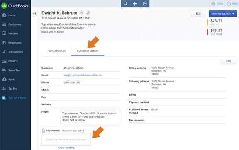Screen dimensions: 239x150
Task: Click Customers icon in sidebar
Action: (x=4, y=24)
